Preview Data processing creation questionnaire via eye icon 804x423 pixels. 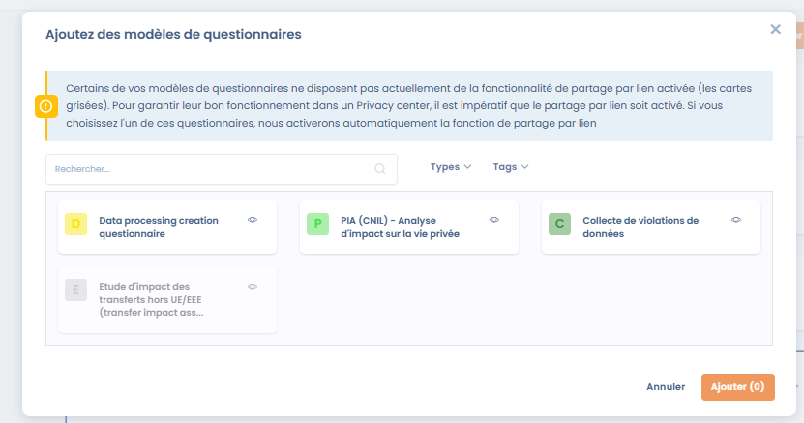click(x=253, y=220)
